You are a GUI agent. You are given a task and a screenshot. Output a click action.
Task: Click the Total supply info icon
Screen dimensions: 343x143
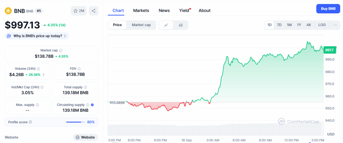pyautogui.click(x=85, y=87)
